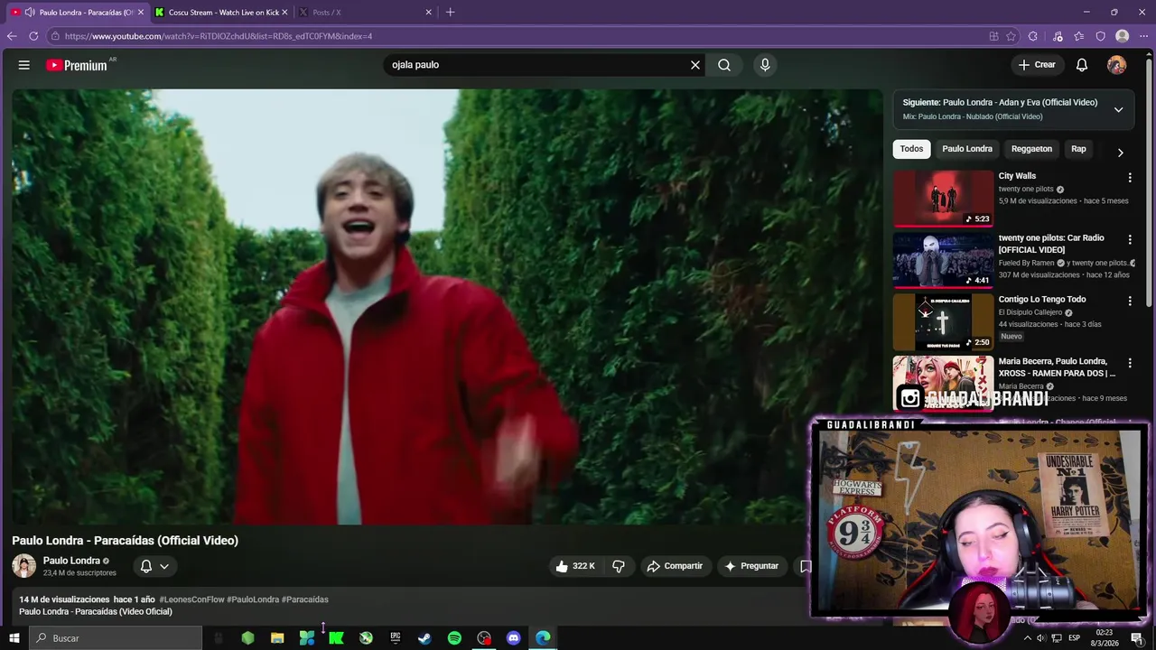Open the media control music icon
The width and height of the screenshot is (1156, 650).
(x=1058, y=36)
